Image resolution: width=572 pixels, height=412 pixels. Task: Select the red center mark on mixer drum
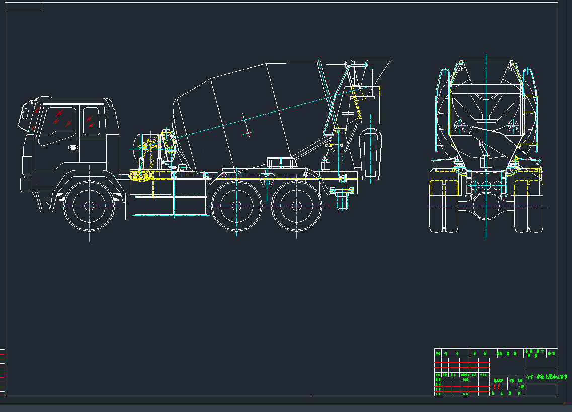[248, 133]
